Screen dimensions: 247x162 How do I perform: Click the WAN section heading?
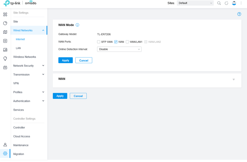(62, 79)
